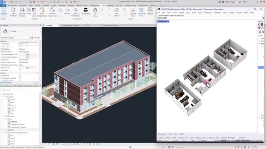This screenshot has height=149, width=266.
Task: Toggle Crop Region Visible checkbox
Action: (20, 78)
